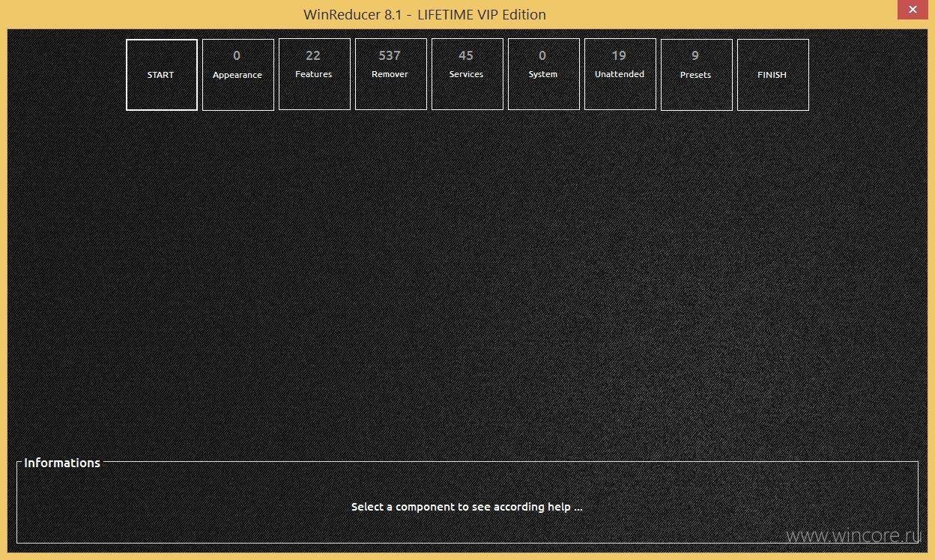Screen dimensions: 935x560
Task: Click the WinReducer 8.1 window title
Action: (x=425, y=14)
